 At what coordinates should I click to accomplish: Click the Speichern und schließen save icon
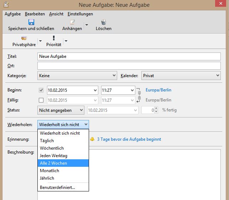(31, 22)
